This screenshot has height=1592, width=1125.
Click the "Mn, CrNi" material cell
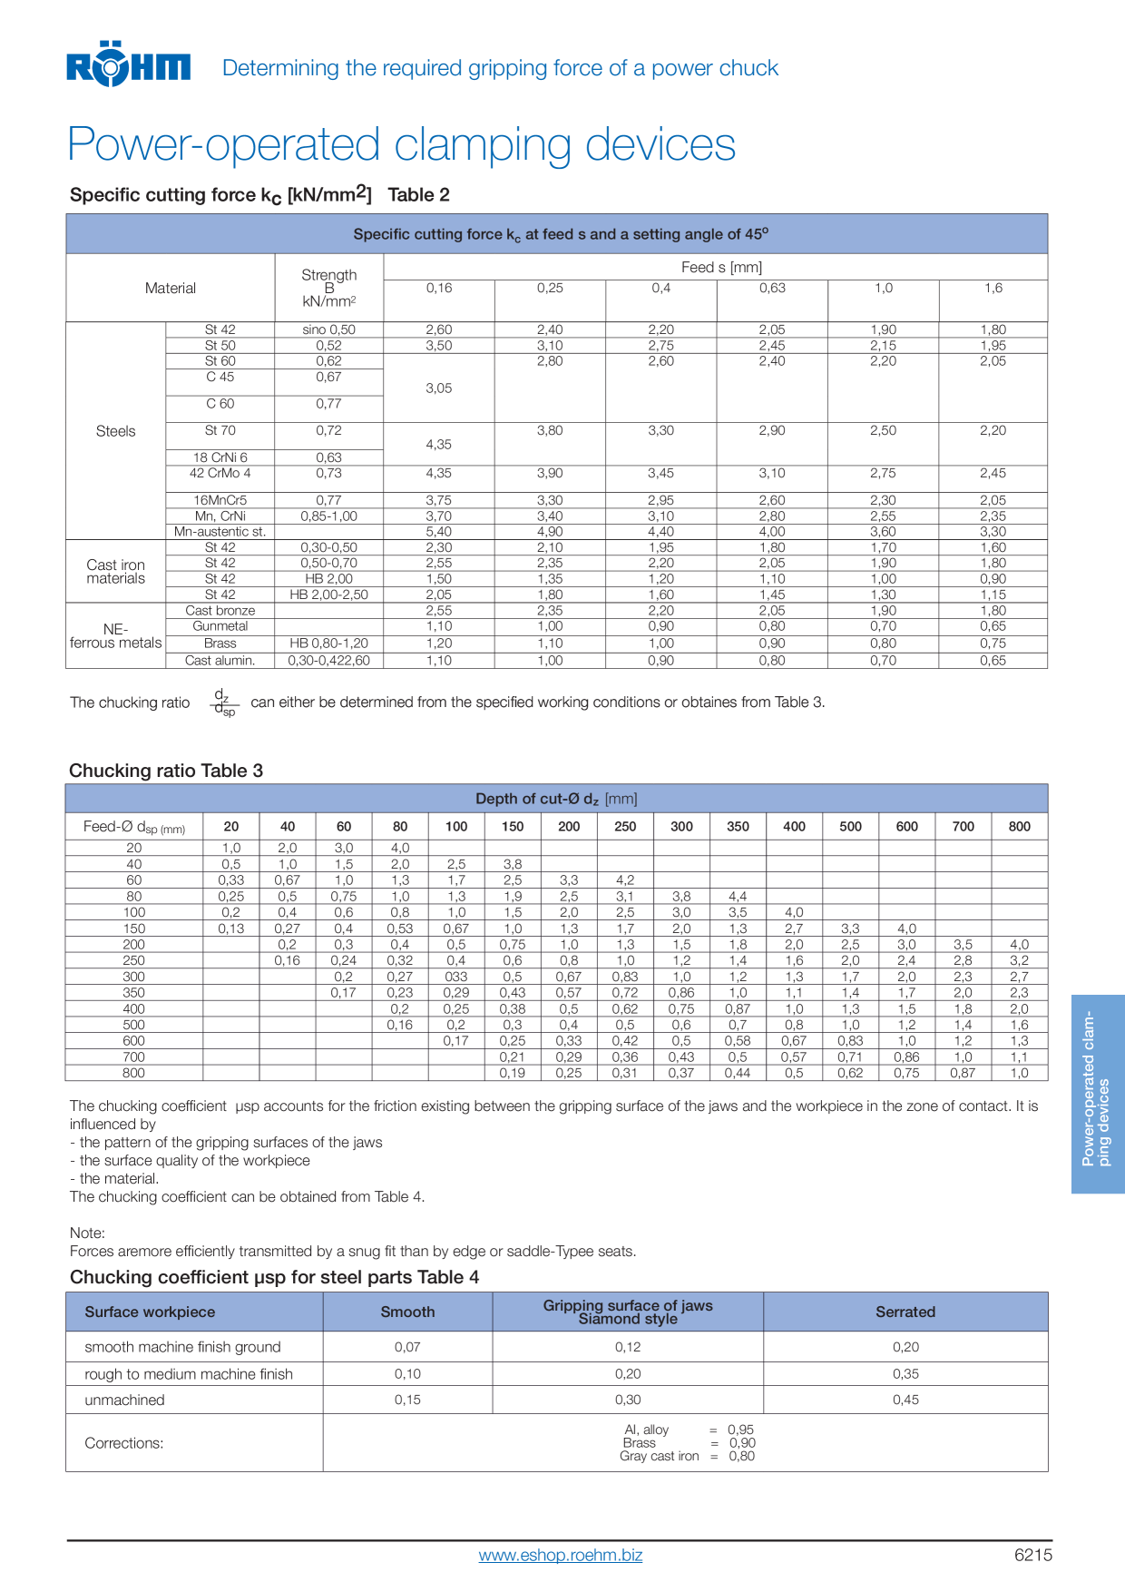tap(220, 516)
